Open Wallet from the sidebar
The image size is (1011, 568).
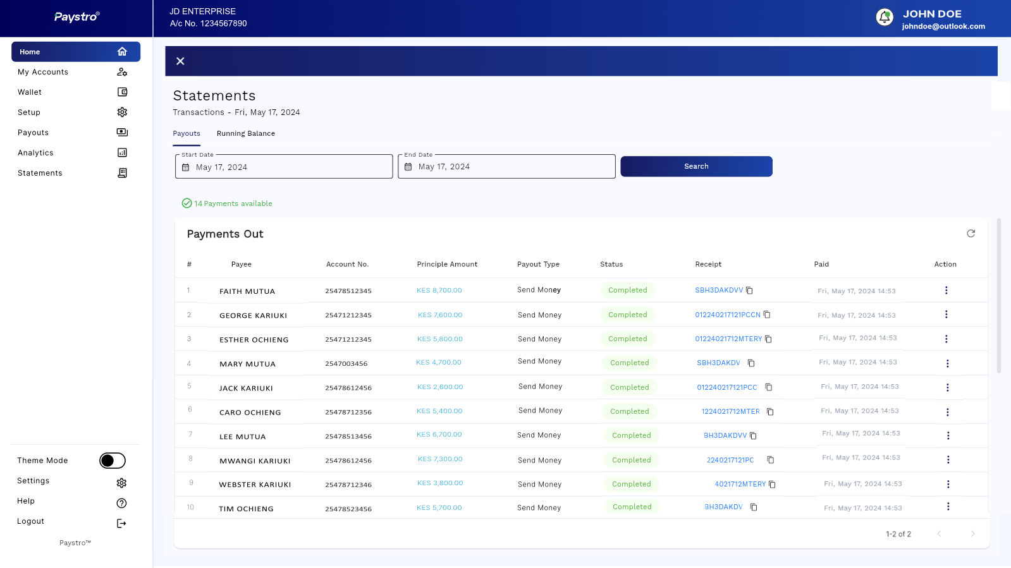coord(30,92)
